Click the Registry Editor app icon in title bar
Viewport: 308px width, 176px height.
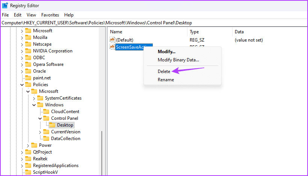click(5, 6)
